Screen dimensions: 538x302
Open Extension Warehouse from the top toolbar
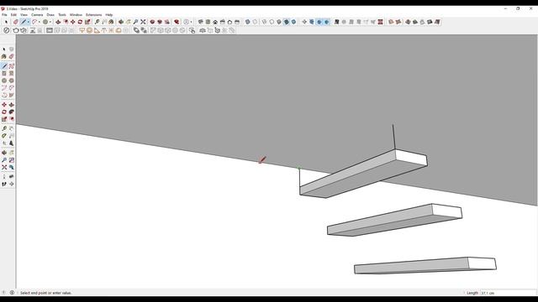pyautogui.click(x=160, y=22)
